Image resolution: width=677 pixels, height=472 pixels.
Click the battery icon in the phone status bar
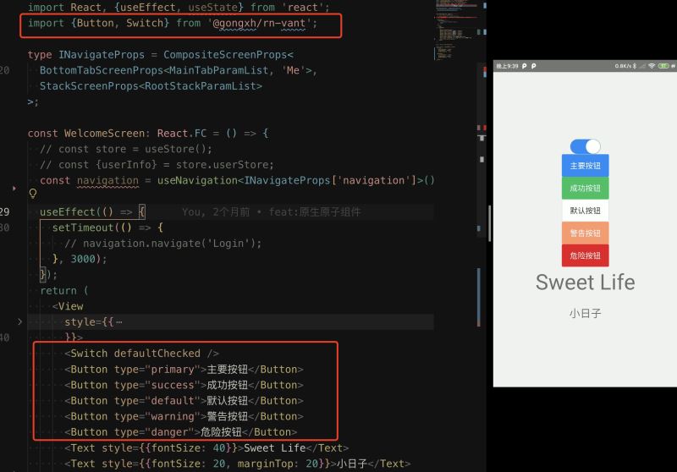663,66
